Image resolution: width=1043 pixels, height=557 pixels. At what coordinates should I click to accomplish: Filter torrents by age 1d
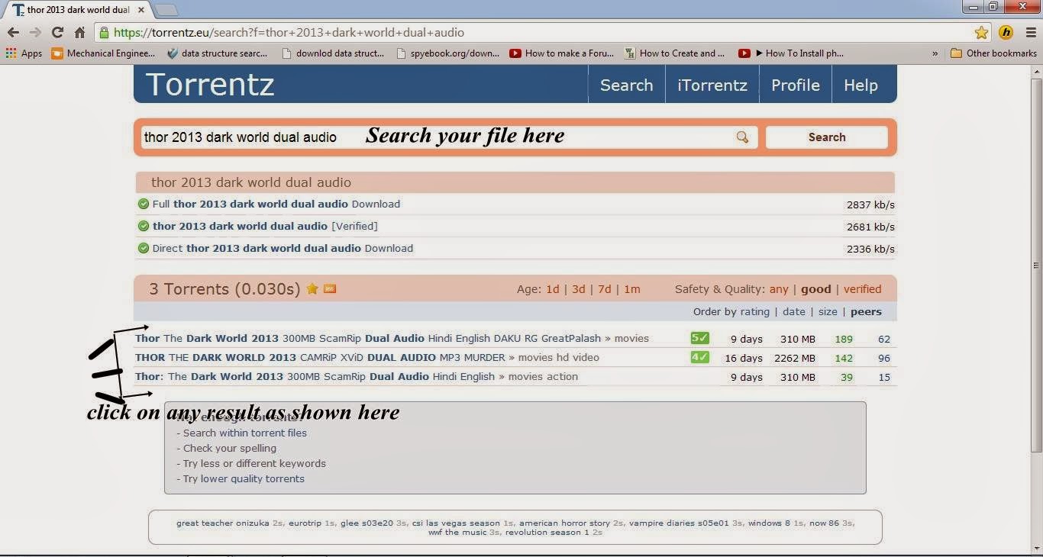coord(553,289)
